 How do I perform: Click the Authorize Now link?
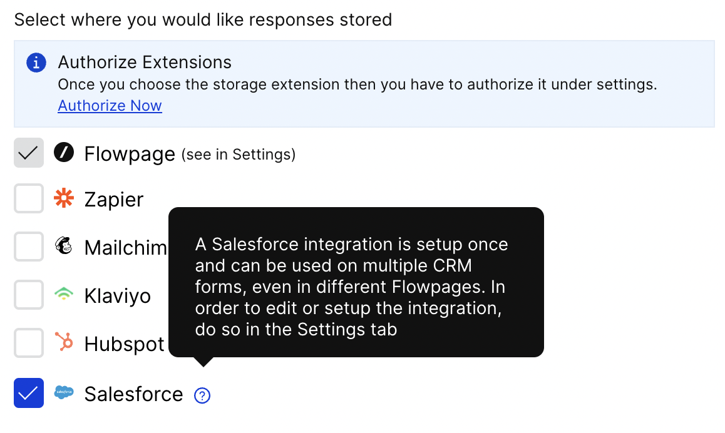110,106
